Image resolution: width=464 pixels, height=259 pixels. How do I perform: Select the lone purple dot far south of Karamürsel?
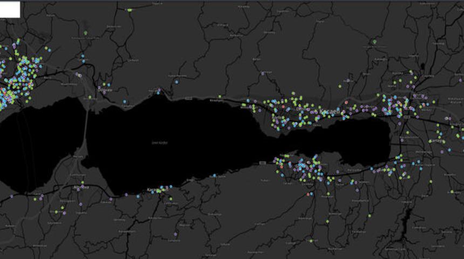(x=175, y=234)
